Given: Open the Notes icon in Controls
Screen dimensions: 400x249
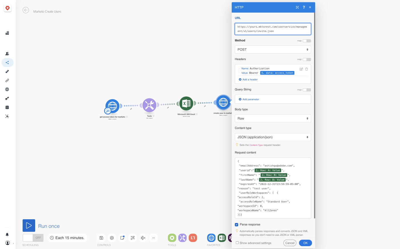Looking at the screenshot, I should tap(122, 238).
